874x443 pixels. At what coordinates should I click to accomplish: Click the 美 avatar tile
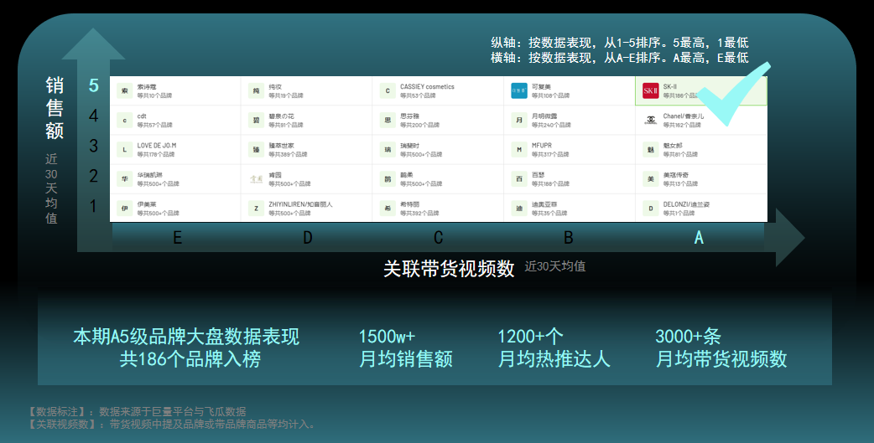point(651,179)
